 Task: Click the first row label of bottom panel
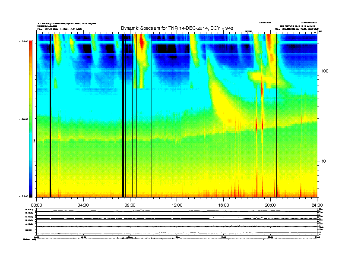pyautogui.click(x=29, y=210)
